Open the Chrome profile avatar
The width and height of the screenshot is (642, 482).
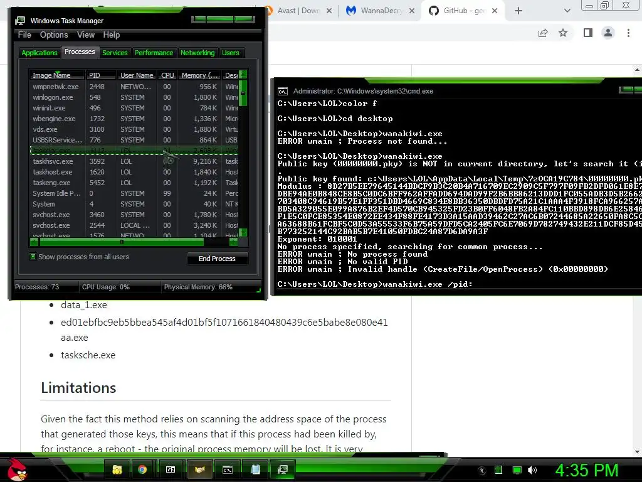click(x=608, y=33)
